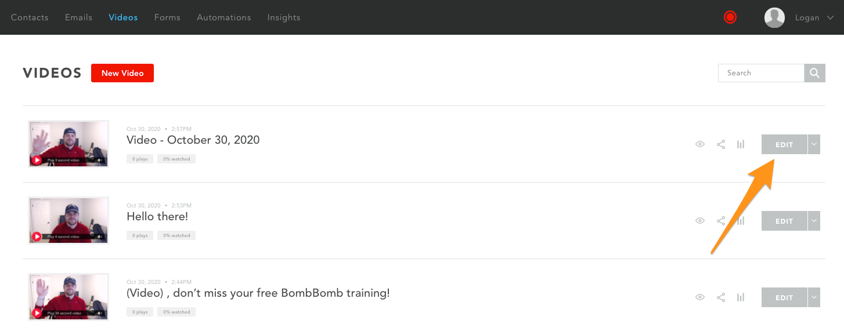Toggle eye icon for Hello there! video

700,221
